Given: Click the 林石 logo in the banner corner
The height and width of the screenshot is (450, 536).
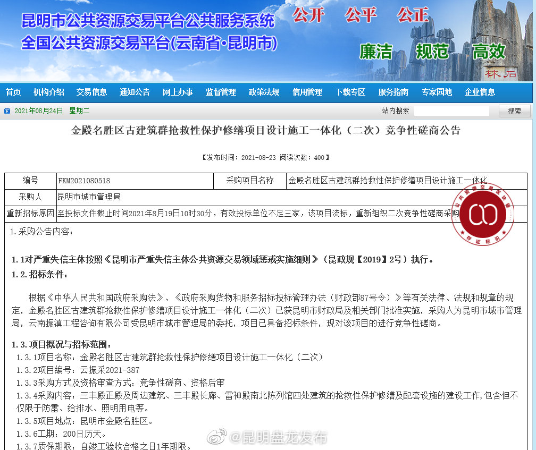Looking at the screenshot, I should click(x=500, y=74).
